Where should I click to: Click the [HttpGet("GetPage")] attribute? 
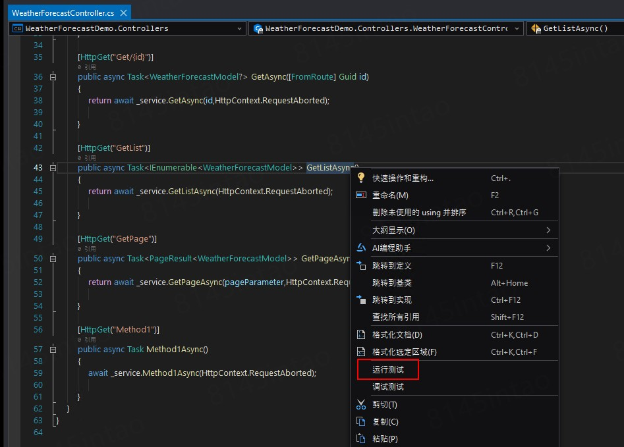click(x=117, y=238)
